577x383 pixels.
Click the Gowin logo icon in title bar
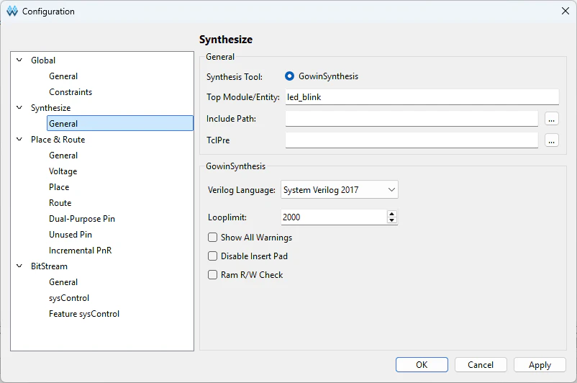tap(12, 12)
